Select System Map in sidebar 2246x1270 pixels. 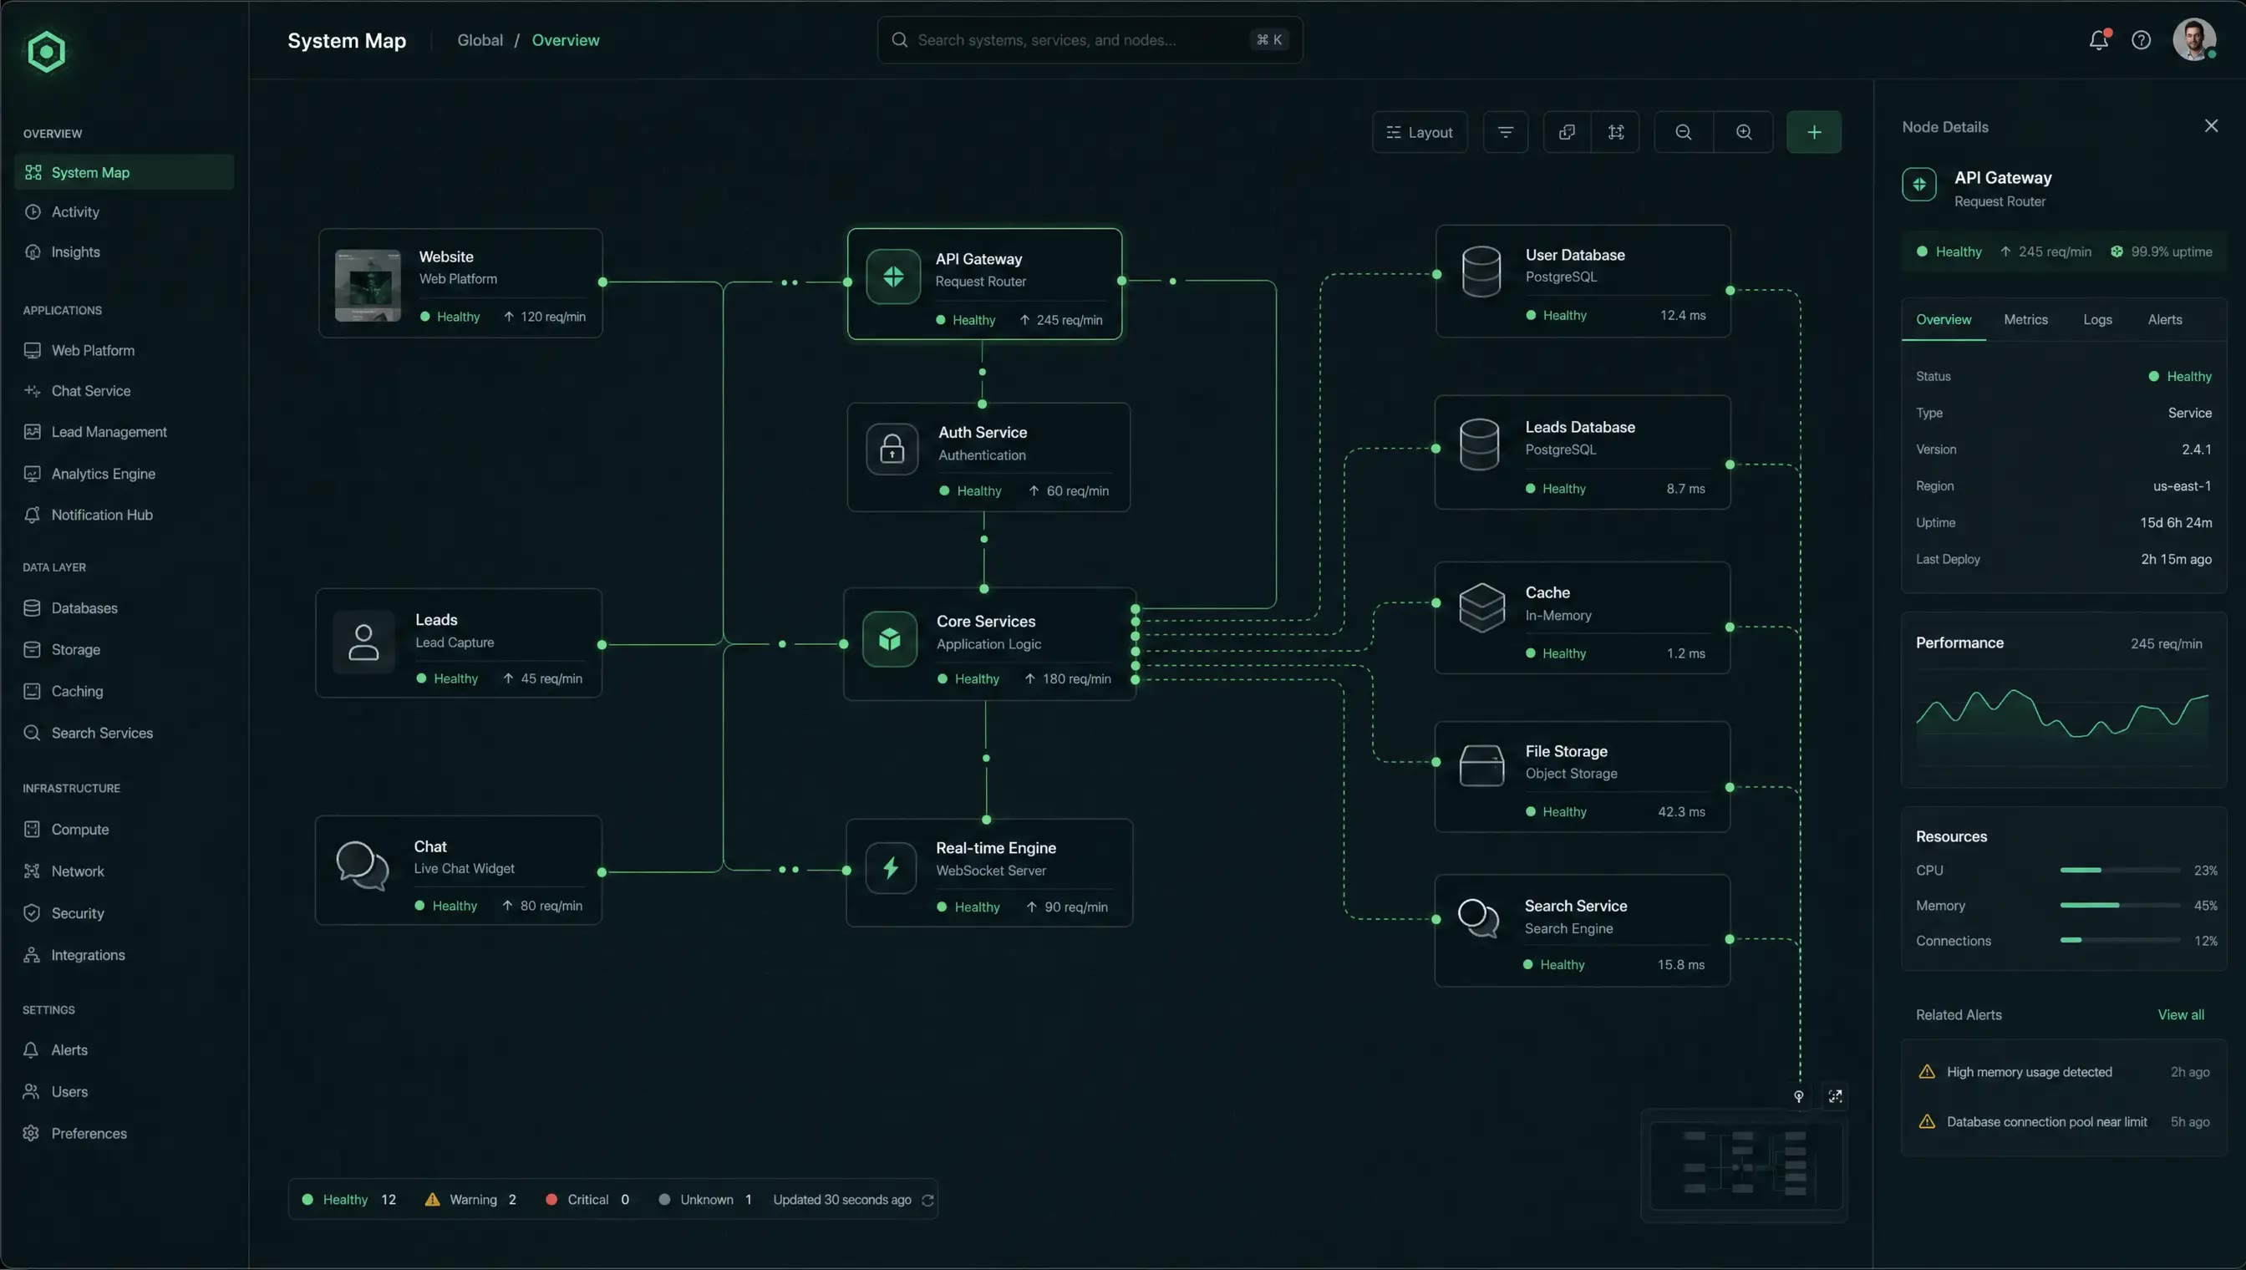pos(124,173)
